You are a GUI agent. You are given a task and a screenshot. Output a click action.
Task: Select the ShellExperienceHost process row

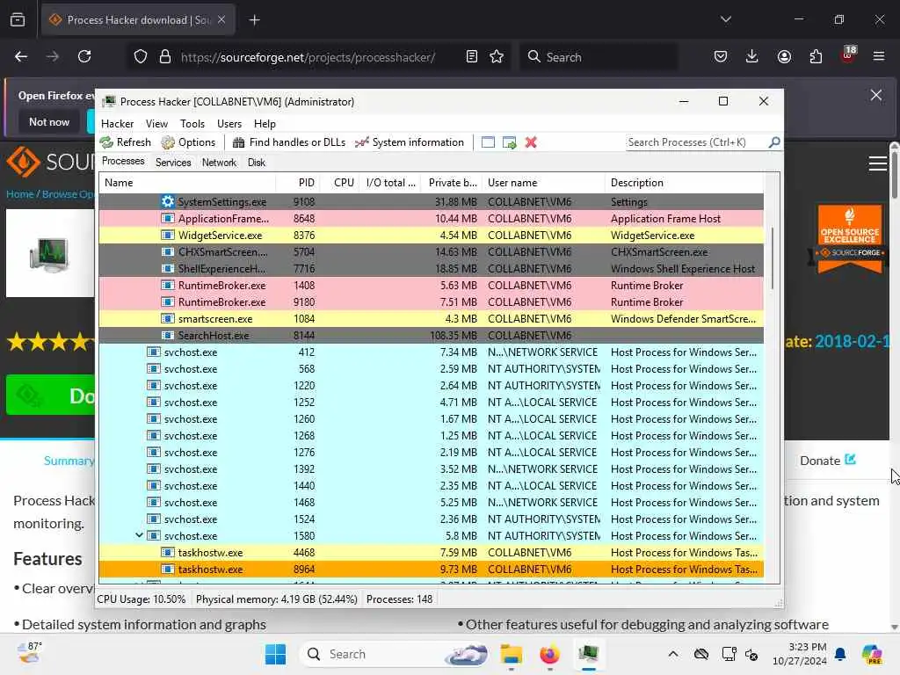(x=431, y=269)
